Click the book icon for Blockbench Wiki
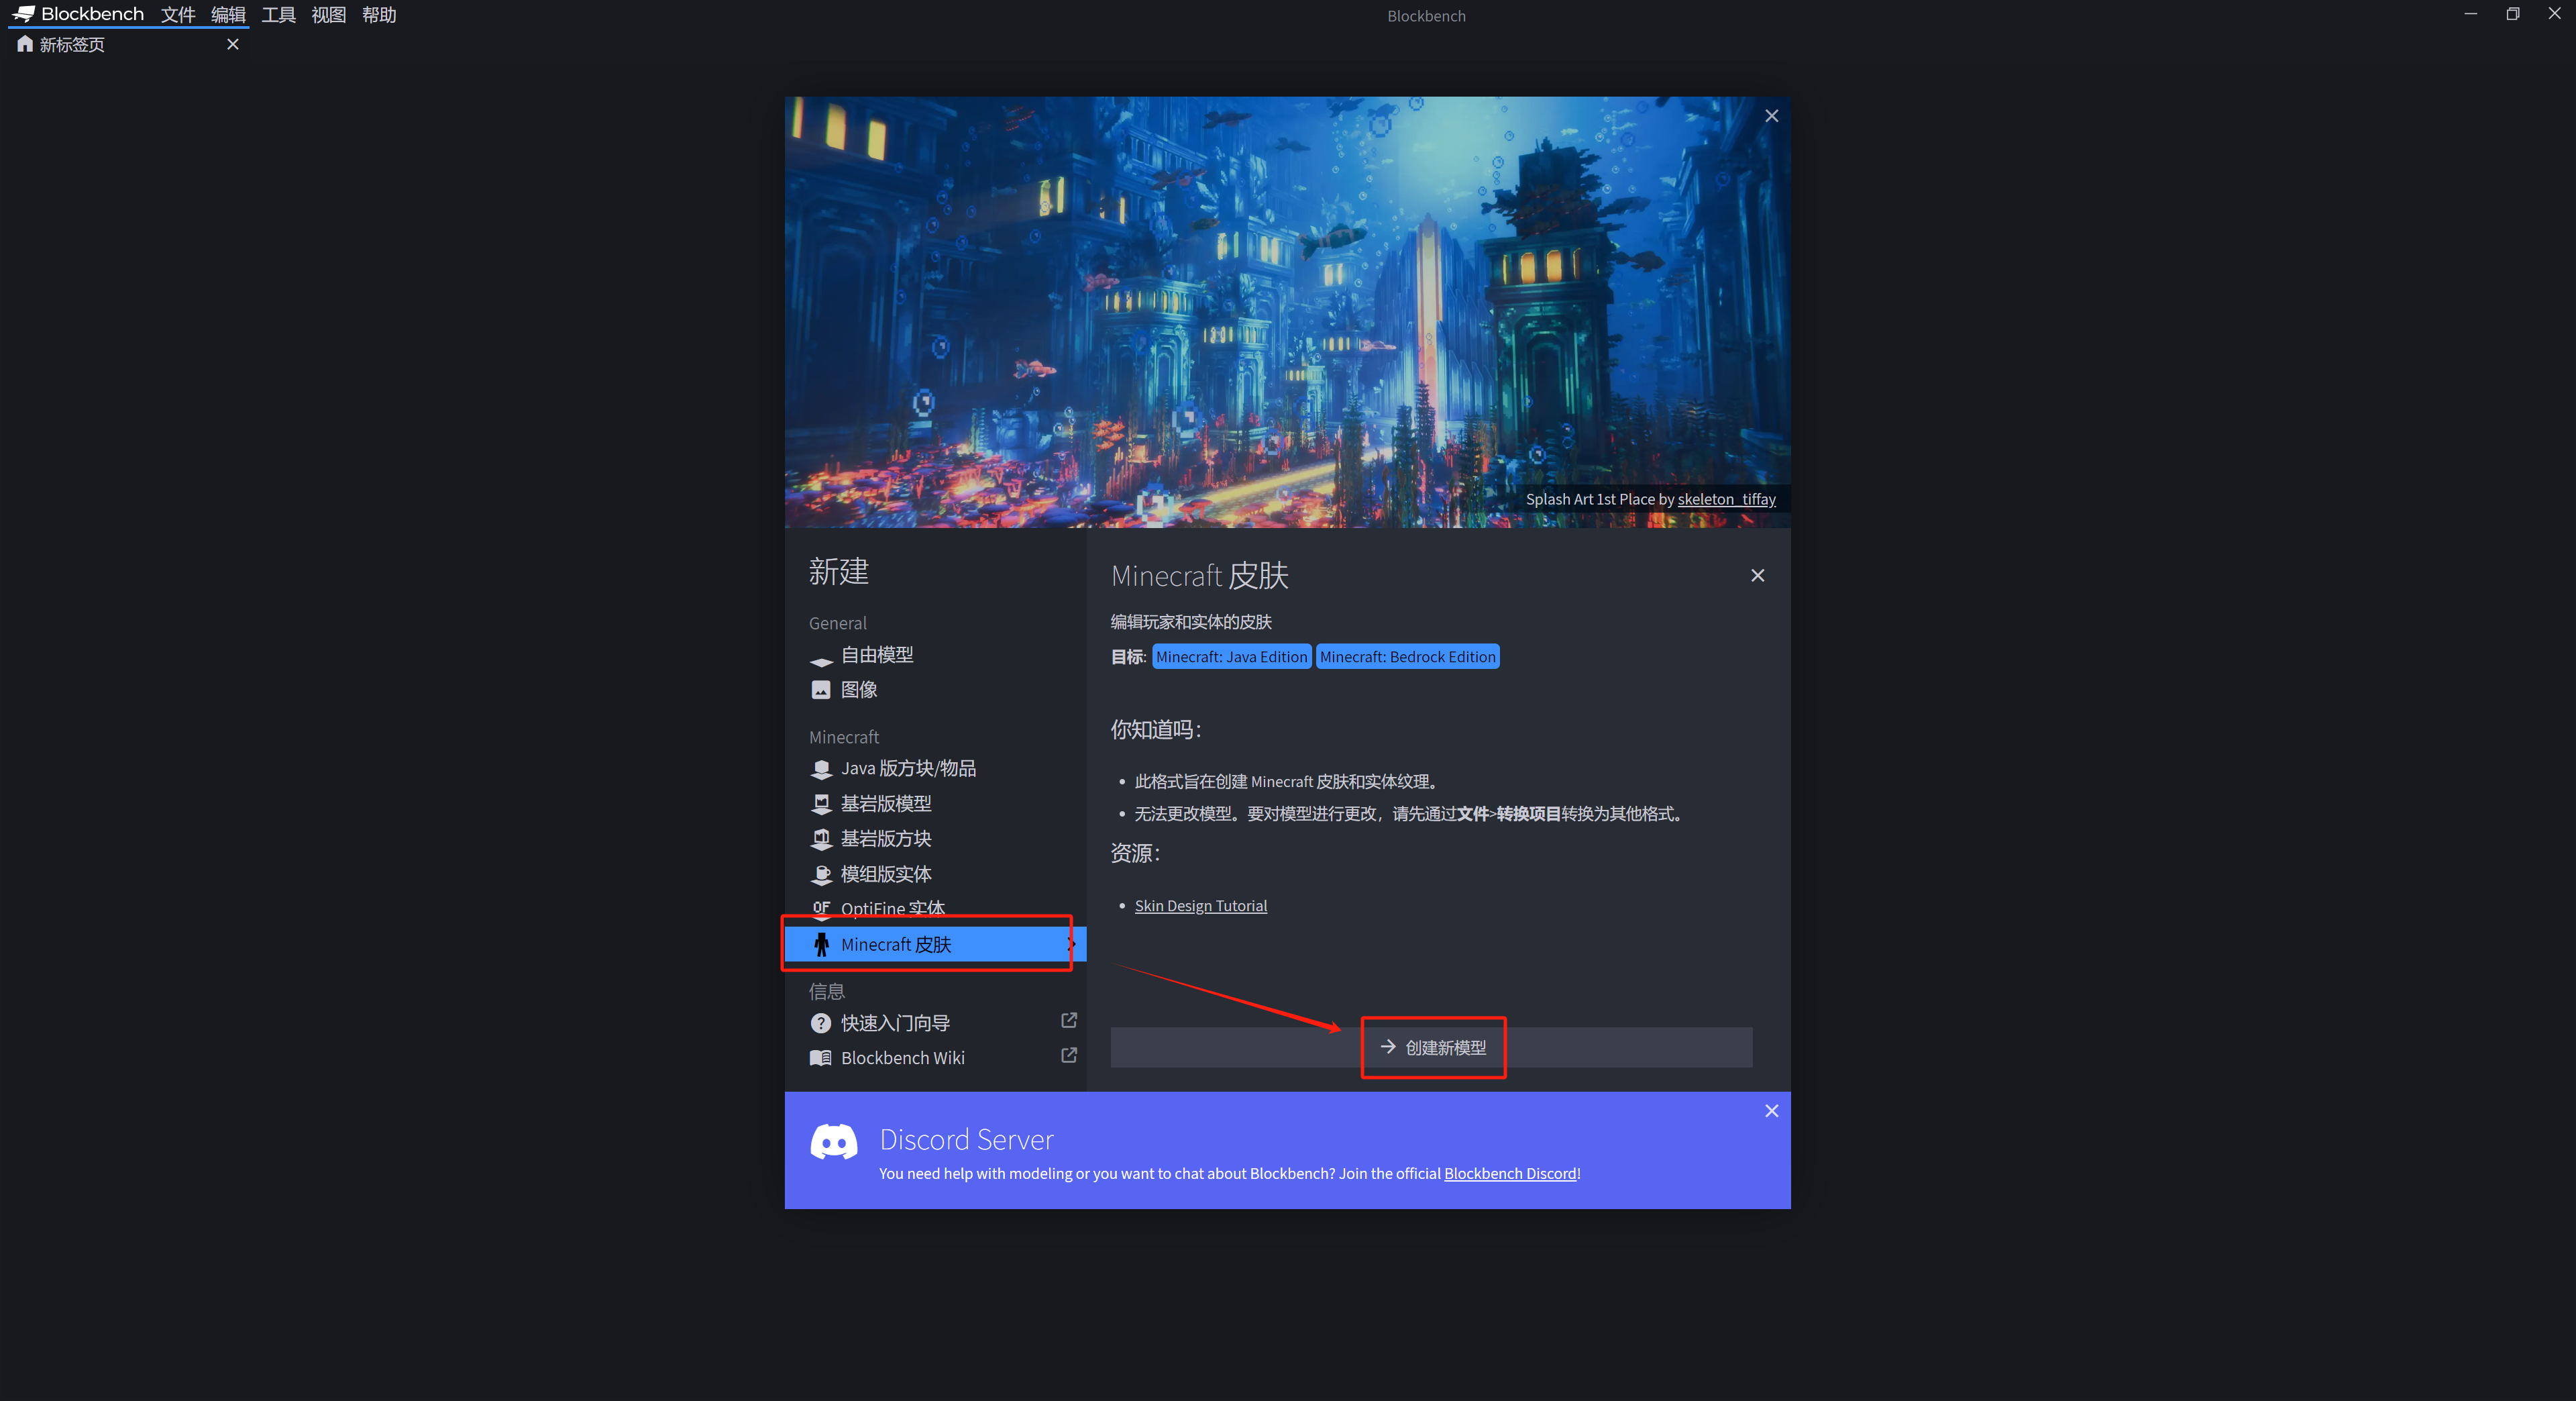 click(821, 1058)
